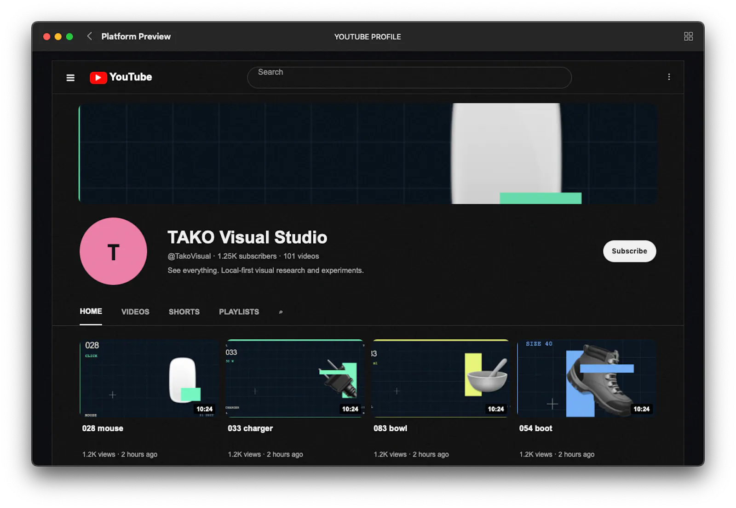Maximize the window with the green button
This screenshot has width=736, height=508.
tap(69, 36)
